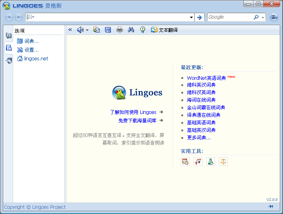The image size is (283, 214).
Task: Open 維科汉英词典 link
Action: click(201, 93)
